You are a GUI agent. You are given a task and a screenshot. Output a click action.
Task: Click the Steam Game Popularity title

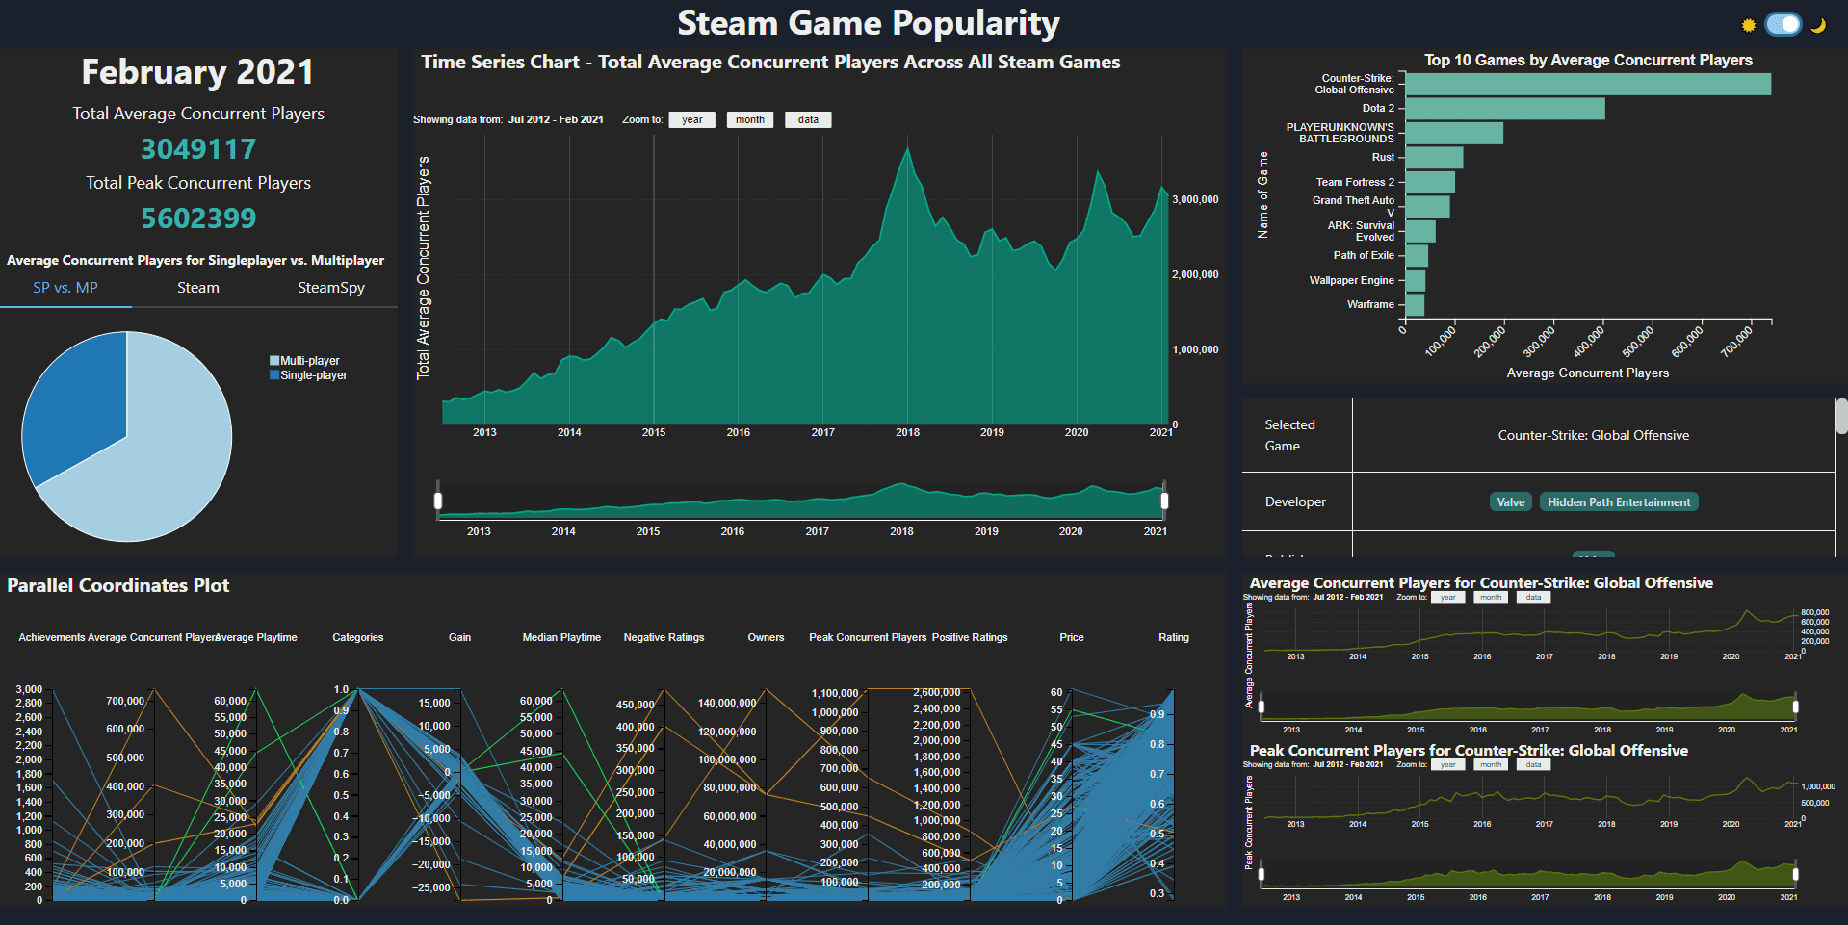(x=869, y=23)
